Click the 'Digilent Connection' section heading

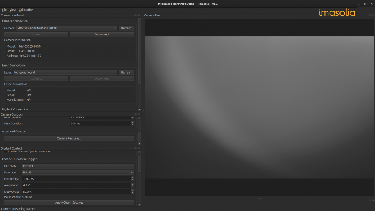point(15,109)
